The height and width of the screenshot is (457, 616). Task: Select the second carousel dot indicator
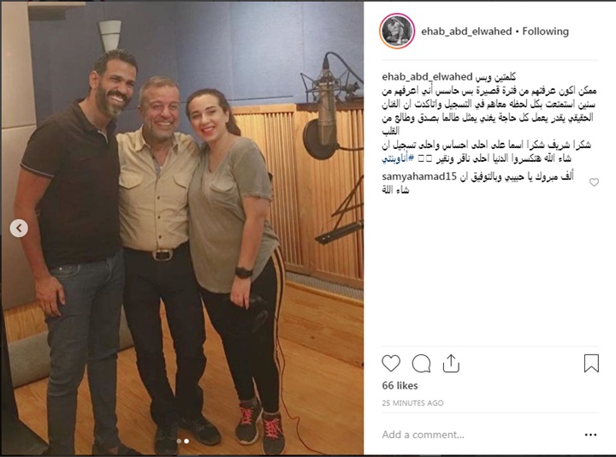pyautogui.click(x=187, y=442)
